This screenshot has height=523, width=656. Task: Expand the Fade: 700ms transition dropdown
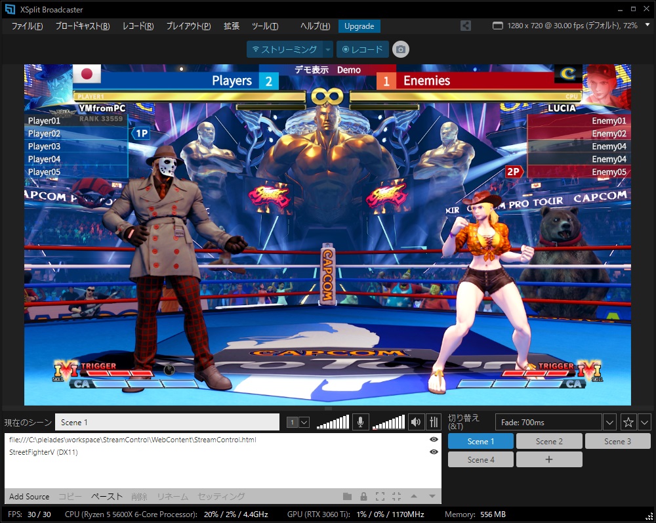609,422
